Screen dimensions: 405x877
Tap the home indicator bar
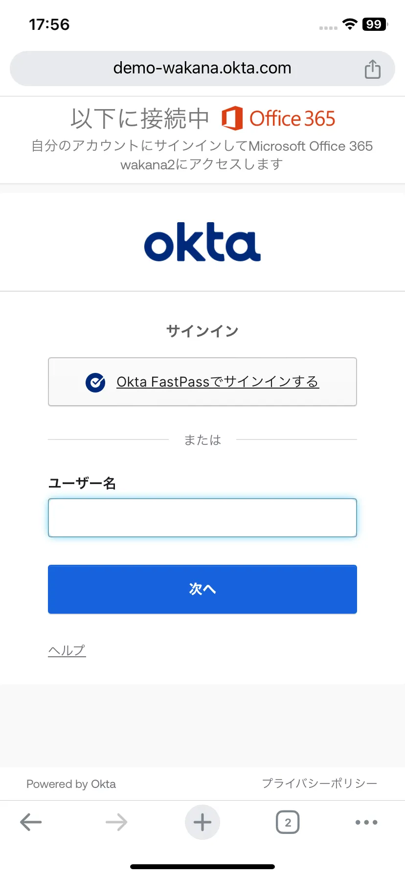pos(202,867)
